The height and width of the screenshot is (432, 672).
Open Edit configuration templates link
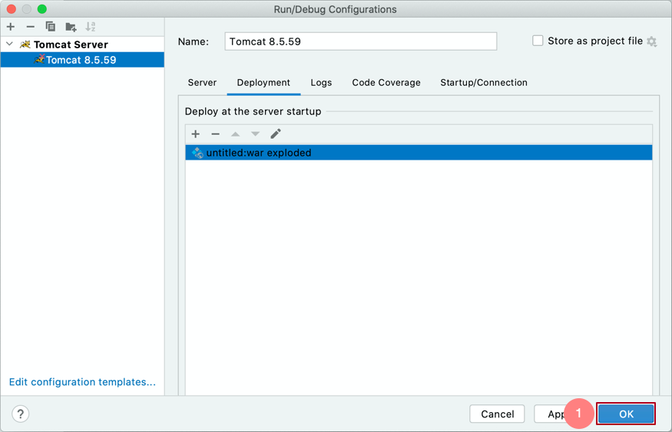tap(82, 382)
